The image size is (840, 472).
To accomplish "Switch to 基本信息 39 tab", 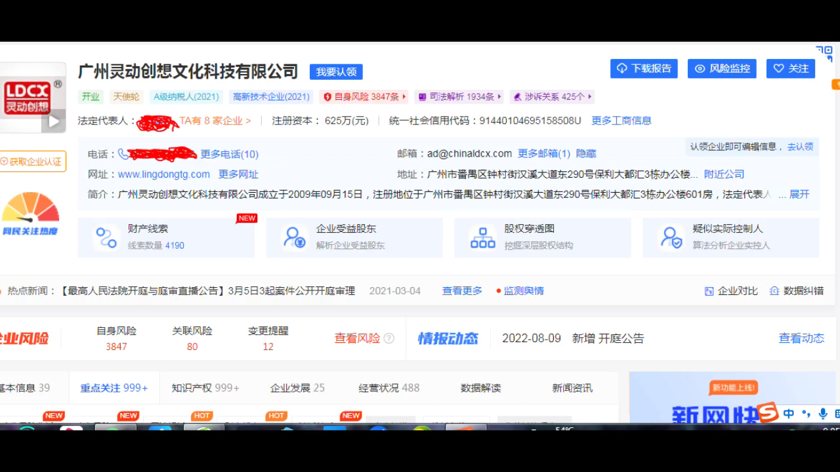I will pyautogui.click(x=24, y=388).
